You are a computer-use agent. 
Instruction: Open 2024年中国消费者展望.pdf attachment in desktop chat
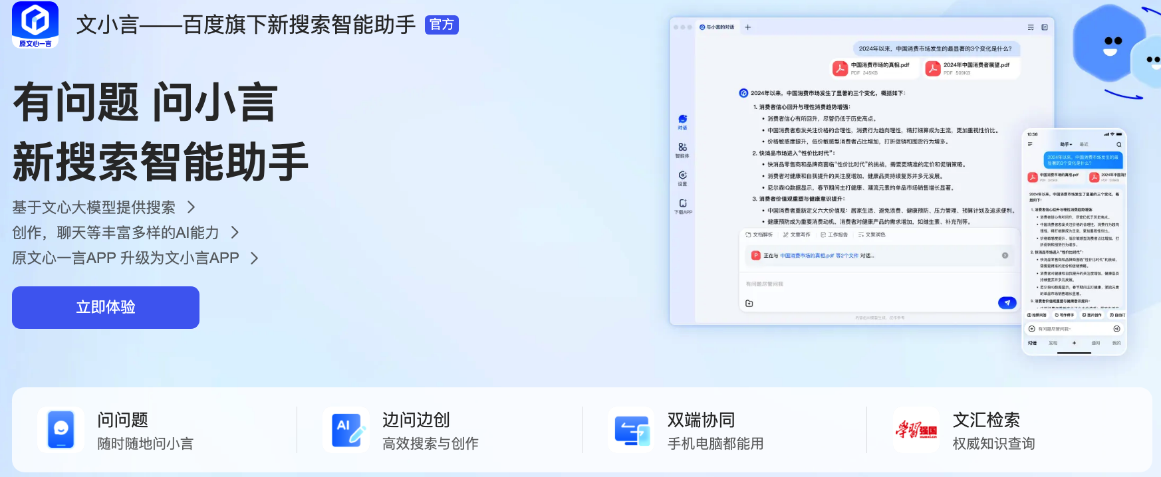click(970, 68)
